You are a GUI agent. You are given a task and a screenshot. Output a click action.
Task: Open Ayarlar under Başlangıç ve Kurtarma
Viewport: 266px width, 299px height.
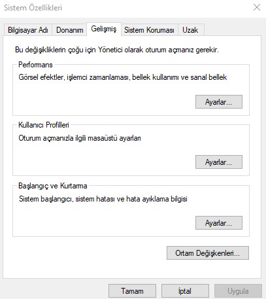[x=219, y=223]
